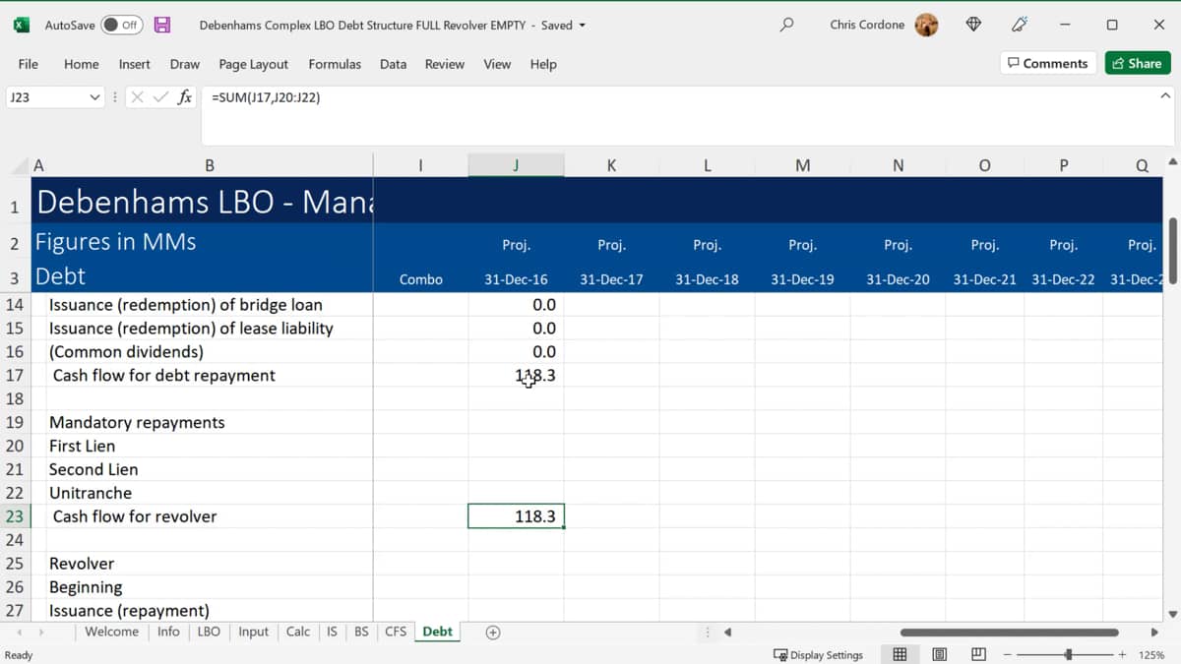Open the Data ribbon tab
Image resolution: width=1181 pixels, height=664 pixels.
click(x=393, y=64)
